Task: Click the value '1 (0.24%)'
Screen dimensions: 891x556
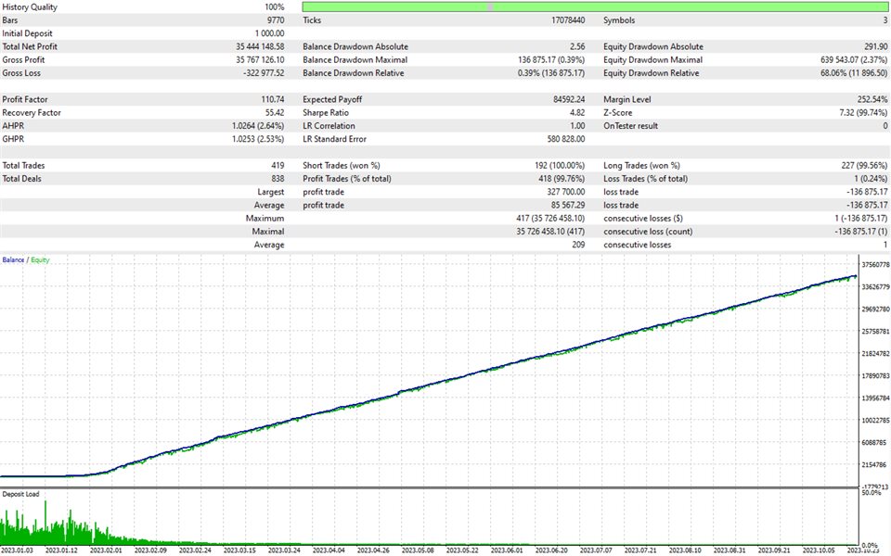Action: (x=871, y=178)
